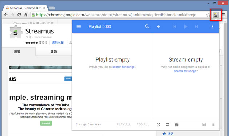229x136 pixels.
Task: Click the blue Home button in preview
Action: (68, 79)
